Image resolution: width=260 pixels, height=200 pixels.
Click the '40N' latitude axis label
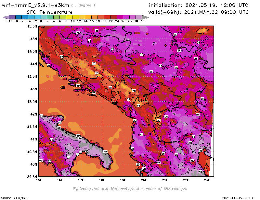pos(33,164)
